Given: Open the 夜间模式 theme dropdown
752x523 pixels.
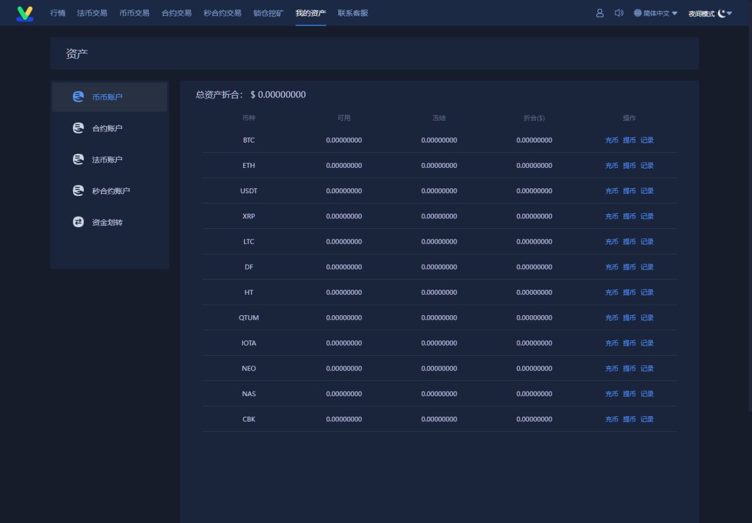Looking at the screenshot, I should pyautogui.click(x=710, y=13).
